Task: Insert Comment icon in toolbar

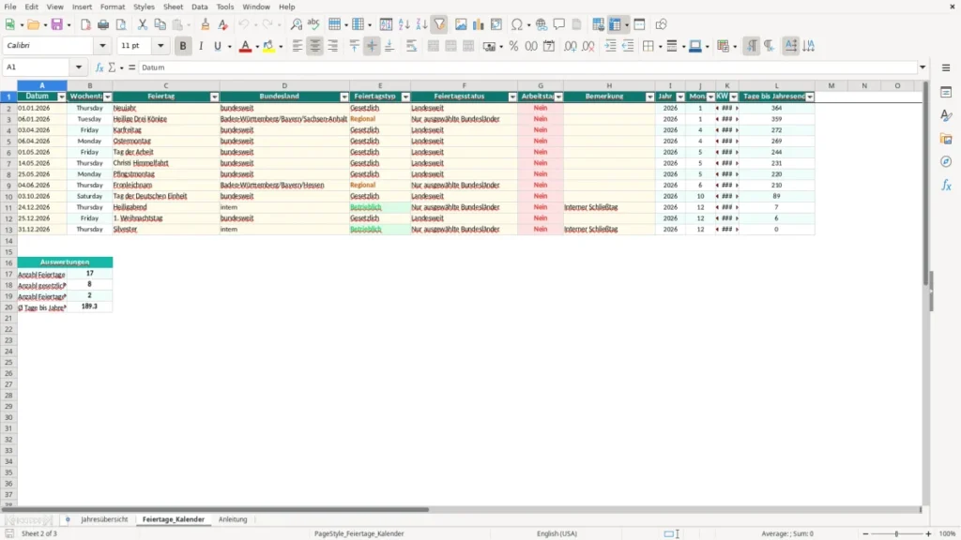Action: [559, 24]
